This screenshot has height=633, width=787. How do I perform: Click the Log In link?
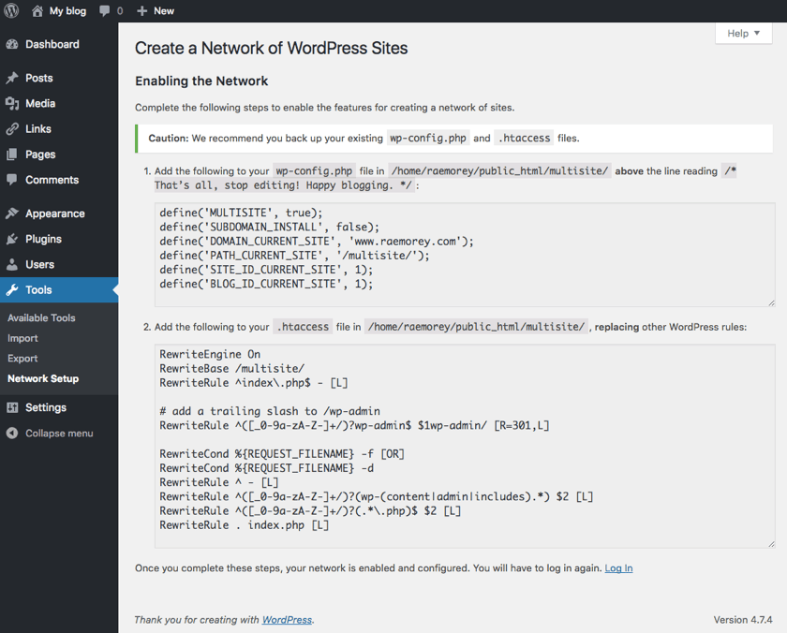618,568
